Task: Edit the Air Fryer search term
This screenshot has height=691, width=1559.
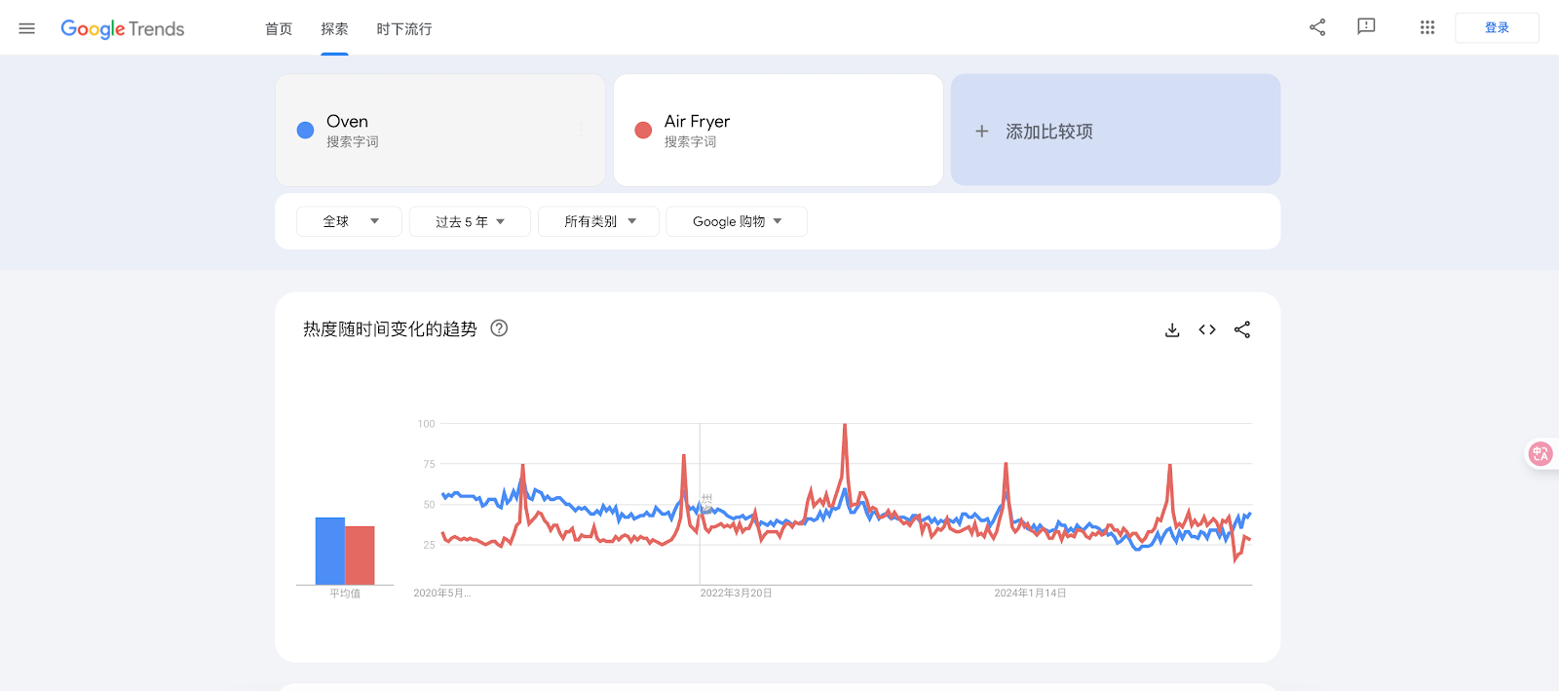Action: [697, 121]
